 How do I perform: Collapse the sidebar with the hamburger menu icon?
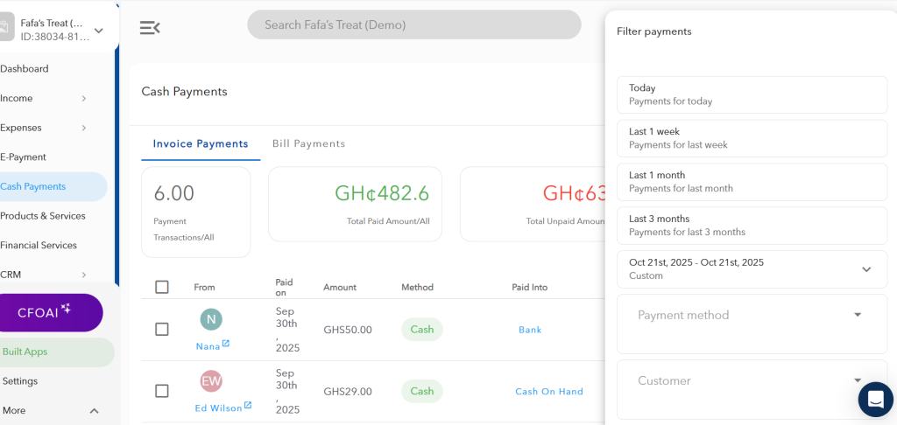pos(150,28)
